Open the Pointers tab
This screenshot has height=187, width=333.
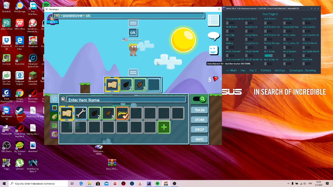(266, 70)
